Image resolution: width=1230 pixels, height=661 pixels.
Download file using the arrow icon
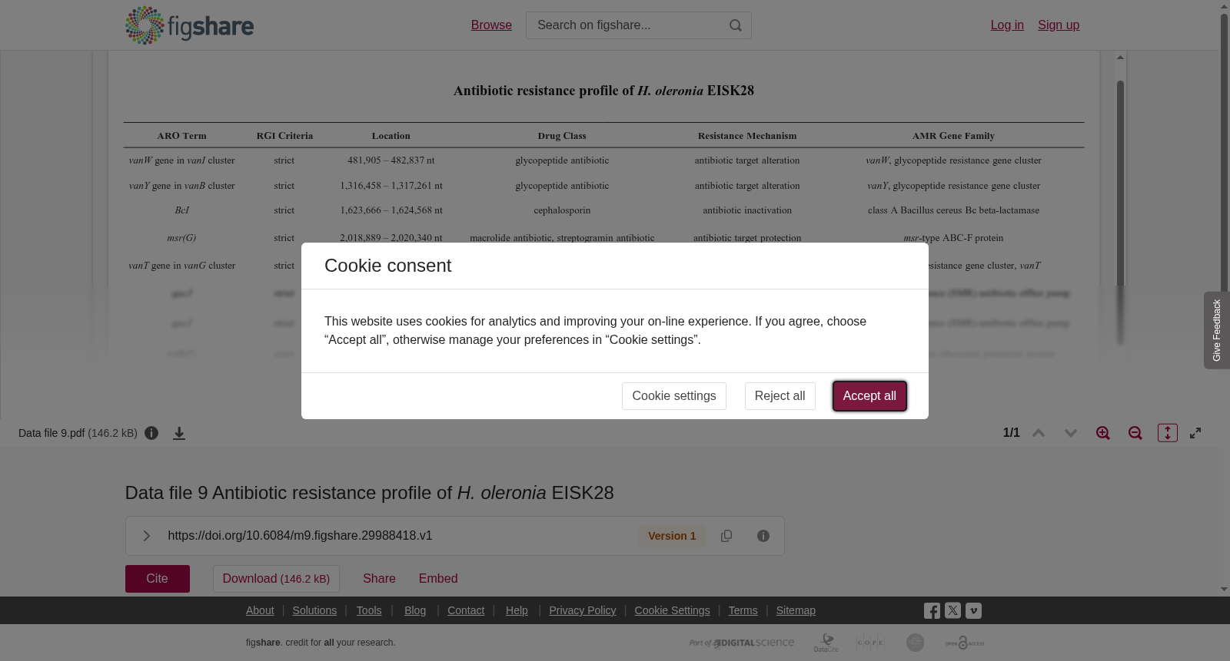click(179, 433)
